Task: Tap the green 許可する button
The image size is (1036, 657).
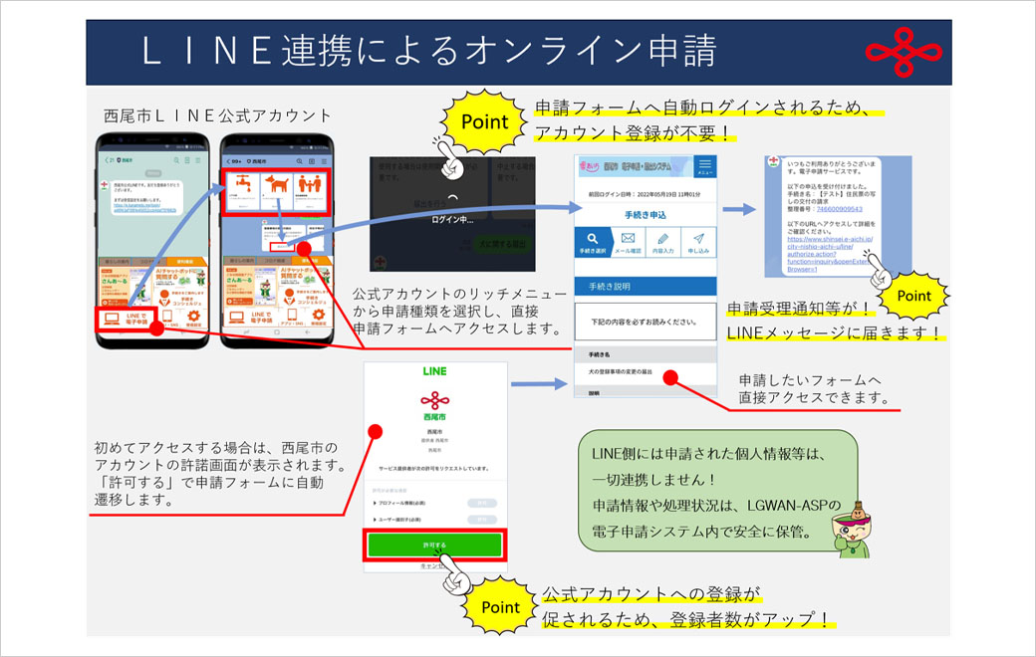Action: 434,545
